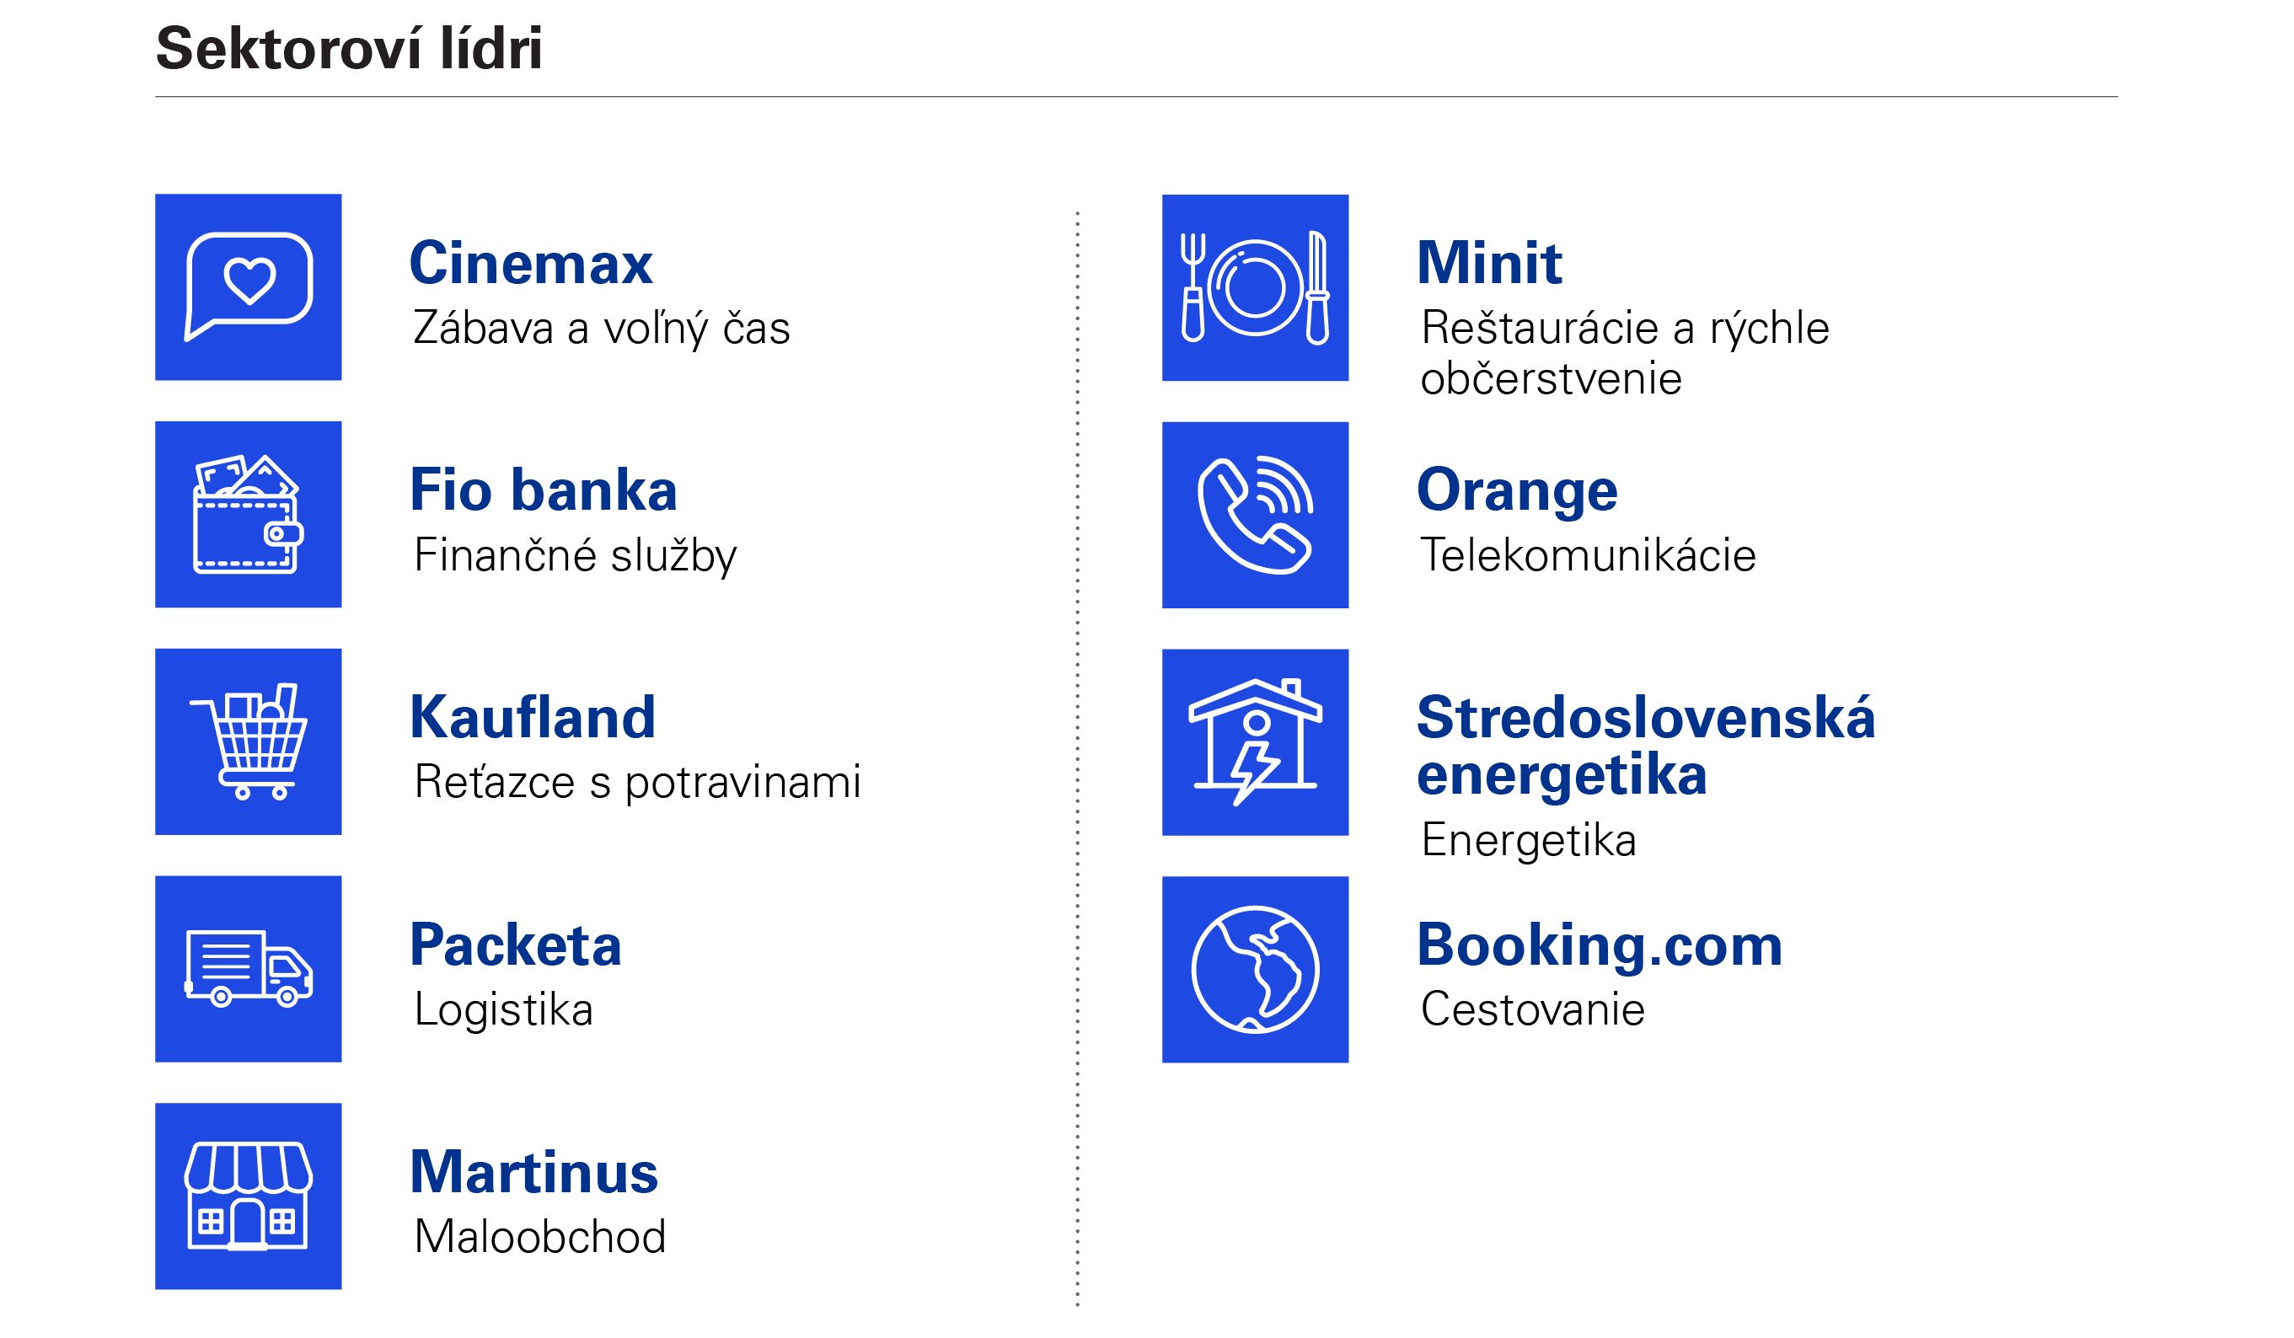Click the Minit heading
2294x1338 pixels.
[x=1489, y=263]
